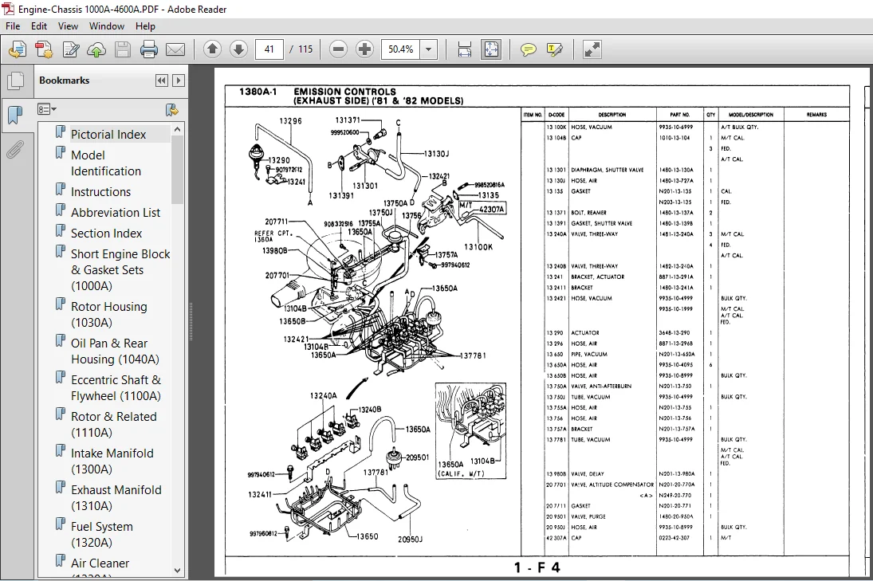Screen dimensions: 873x581
Task: Click the page footer label "1 - F 4"
Action: pyautogui.click(x=537, y=567)
